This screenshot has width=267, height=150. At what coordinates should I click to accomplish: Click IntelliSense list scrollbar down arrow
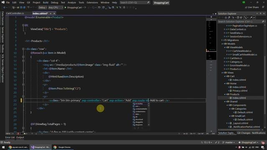149,125
